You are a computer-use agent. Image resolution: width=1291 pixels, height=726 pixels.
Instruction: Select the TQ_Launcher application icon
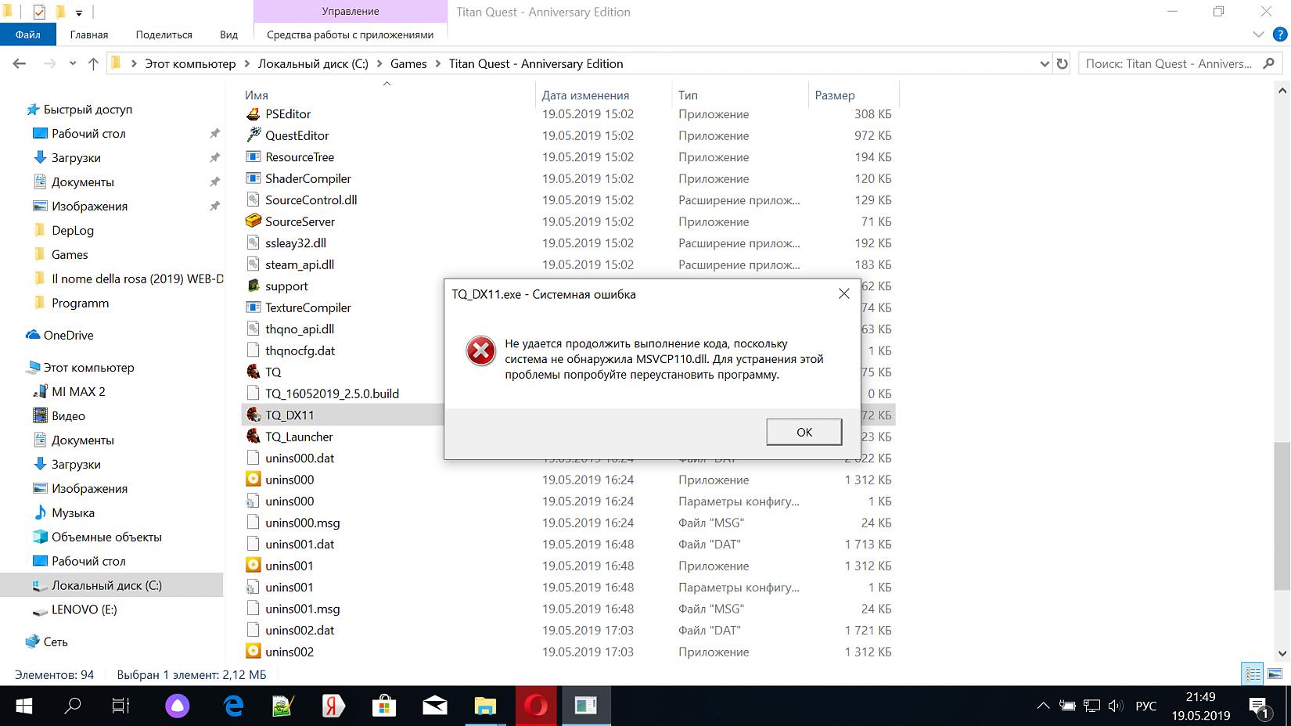(x=253, y=437)
